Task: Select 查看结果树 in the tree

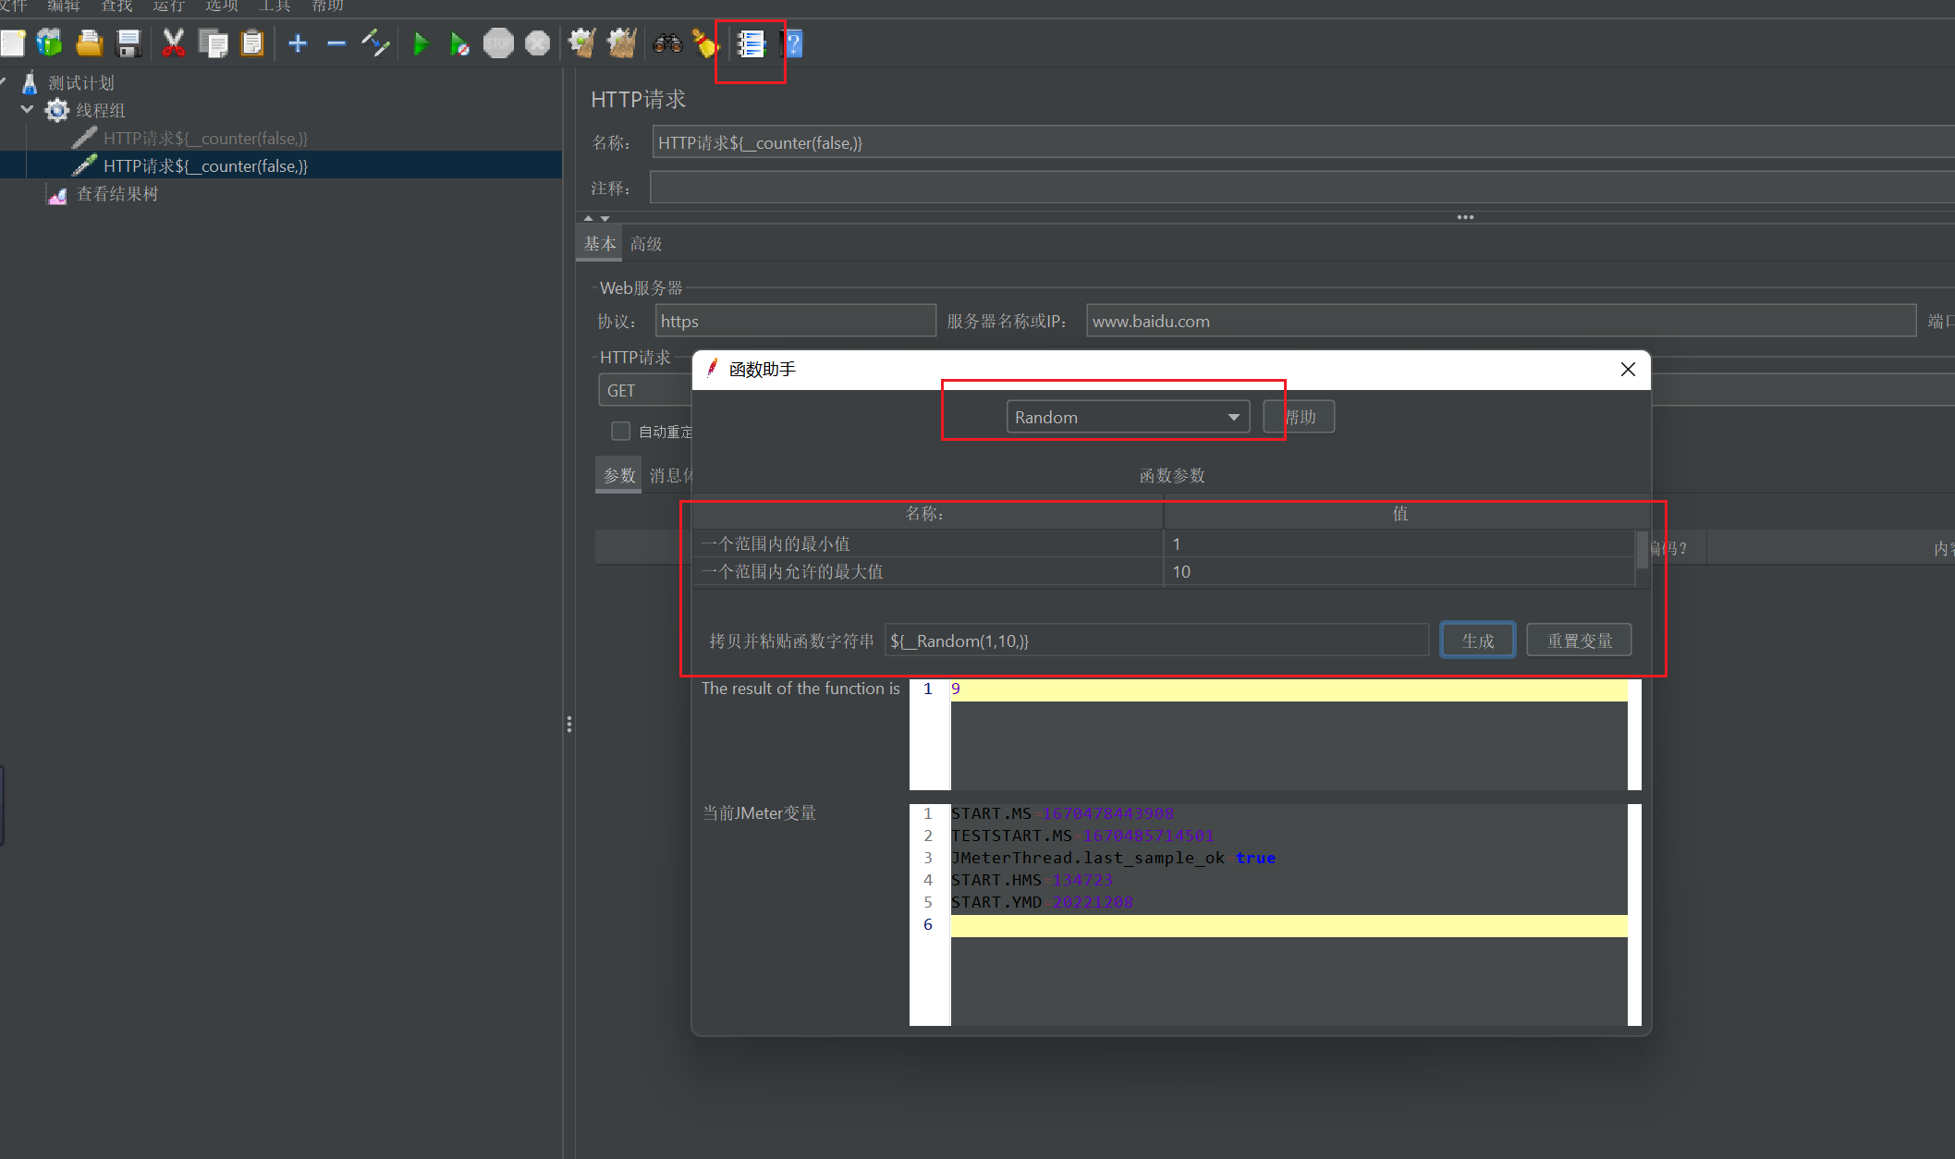Action: click(x=116, y=194)
